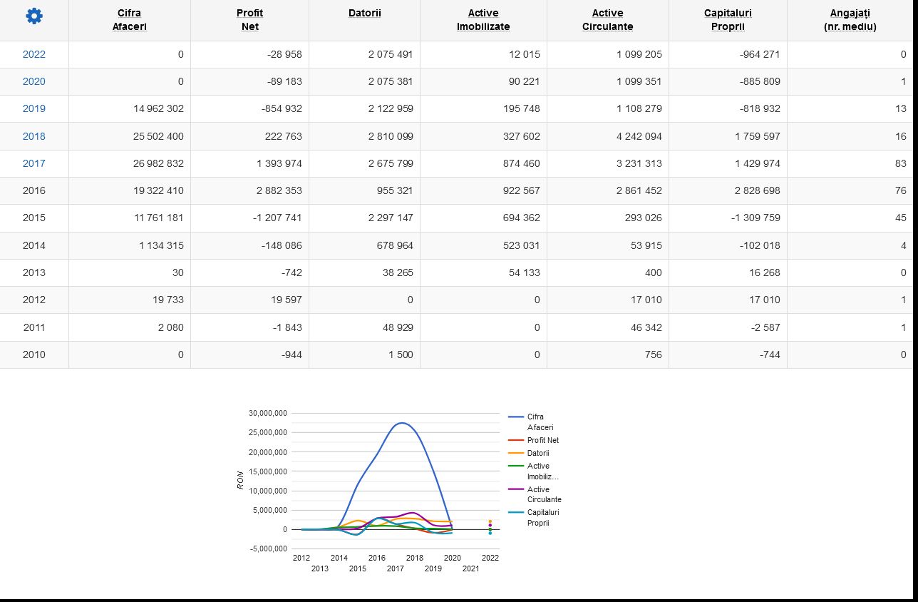The image size is (918, 602).
Task: Open the 2022 year link
Action: tap(33, 54)
